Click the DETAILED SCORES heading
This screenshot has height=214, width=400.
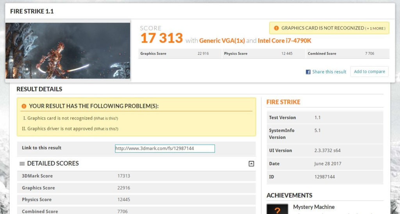coord(53,163)
